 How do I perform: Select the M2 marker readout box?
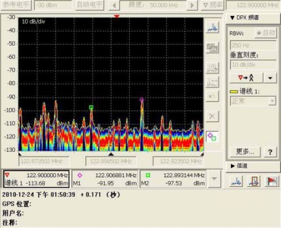173,179
